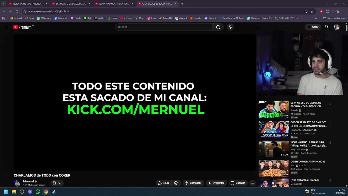Expand the tab search dropdown arrow

tap(4, 4)
